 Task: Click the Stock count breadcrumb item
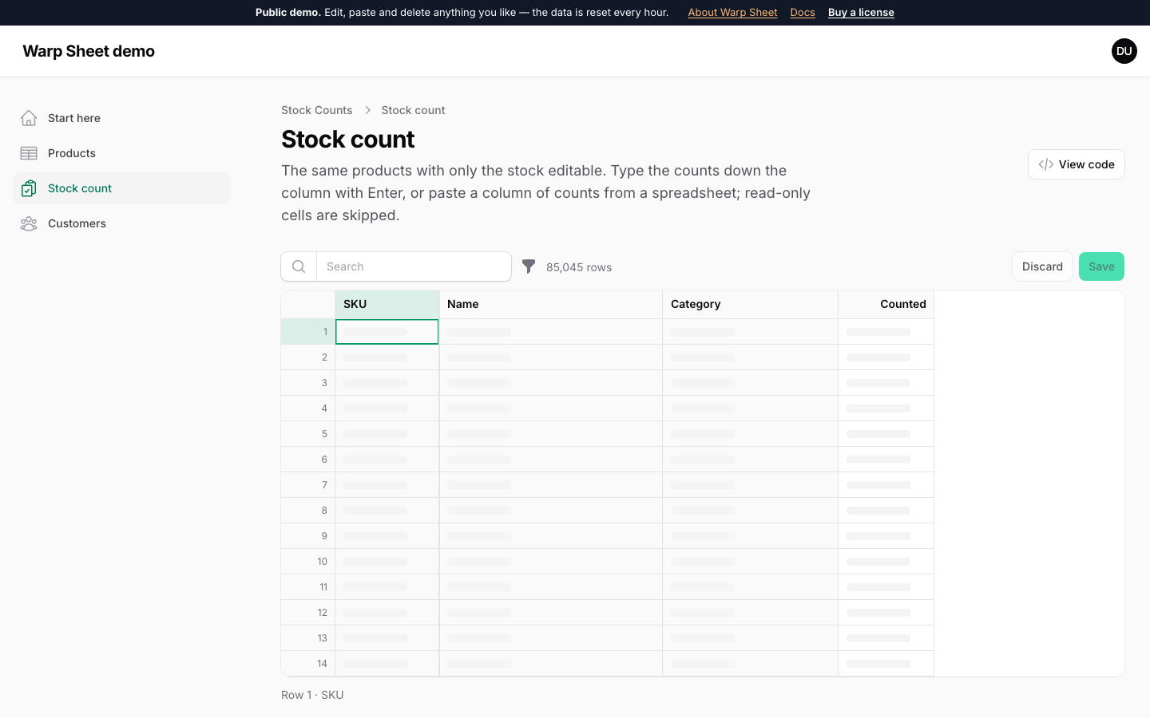click(413, 110)
